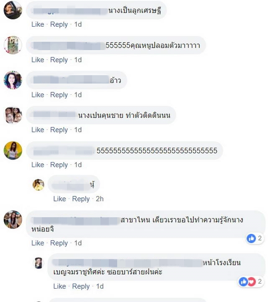Open avatar beside the อ้าว comment
This screenshot has width=272, height=302.
[x=13, y=80]
